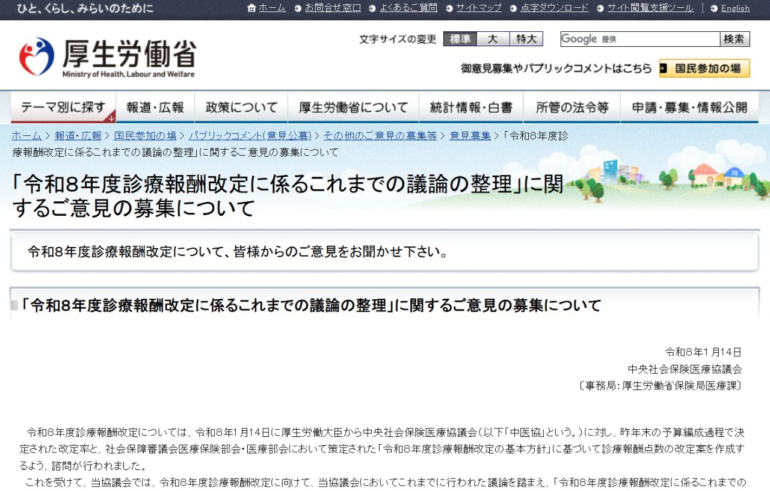
Task: Click the Ministry of Health logo
Action: tap(107, 57)
